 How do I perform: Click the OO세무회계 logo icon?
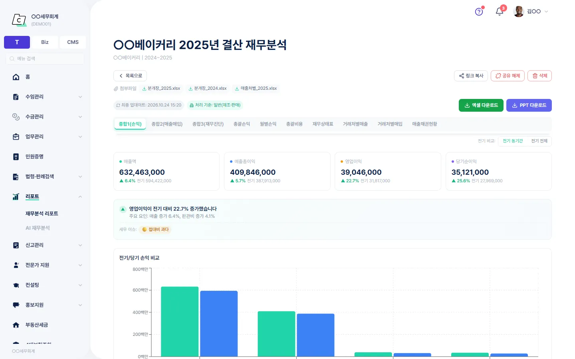pyautogui.click(x=19, y=20)
